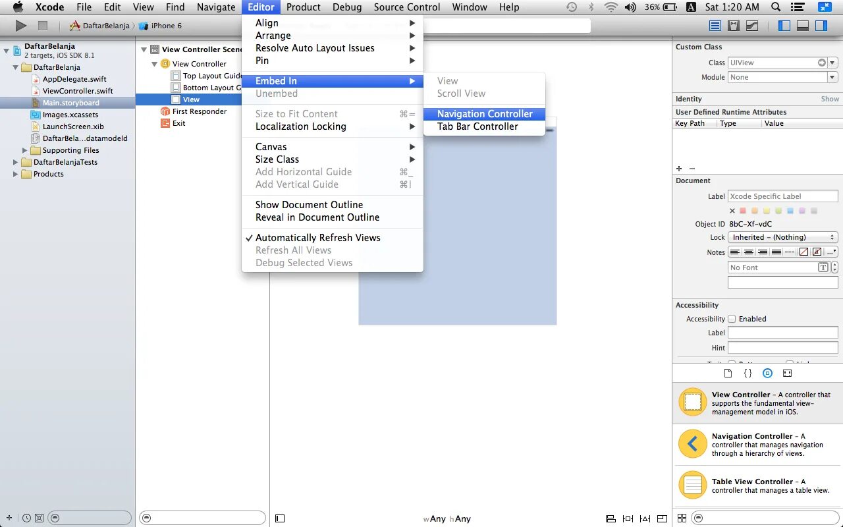
Task: Show the Assistant editor
Action: (734, 26)
